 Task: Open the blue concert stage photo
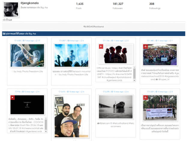(71, 55)
